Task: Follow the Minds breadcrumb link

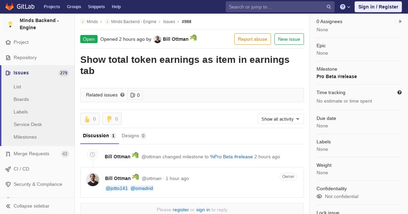Action: pyautogui.click(x=92, y=22)
